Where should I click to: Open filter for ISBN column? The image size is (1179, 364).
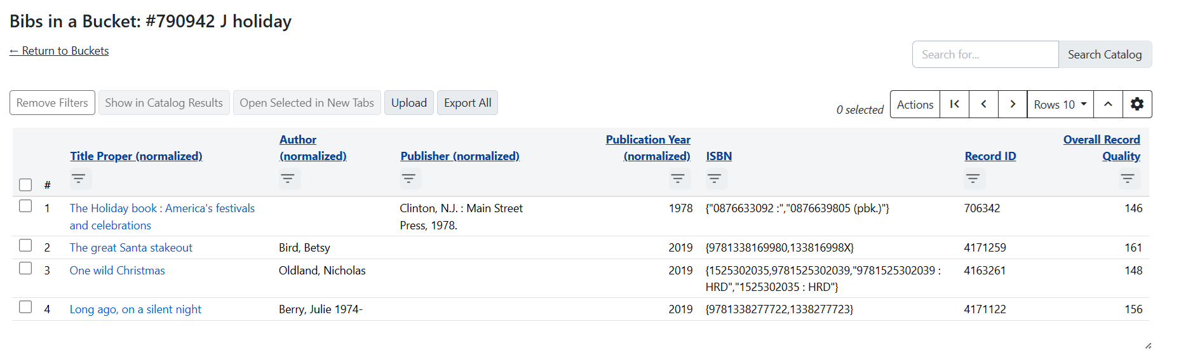tap(715, 179)
